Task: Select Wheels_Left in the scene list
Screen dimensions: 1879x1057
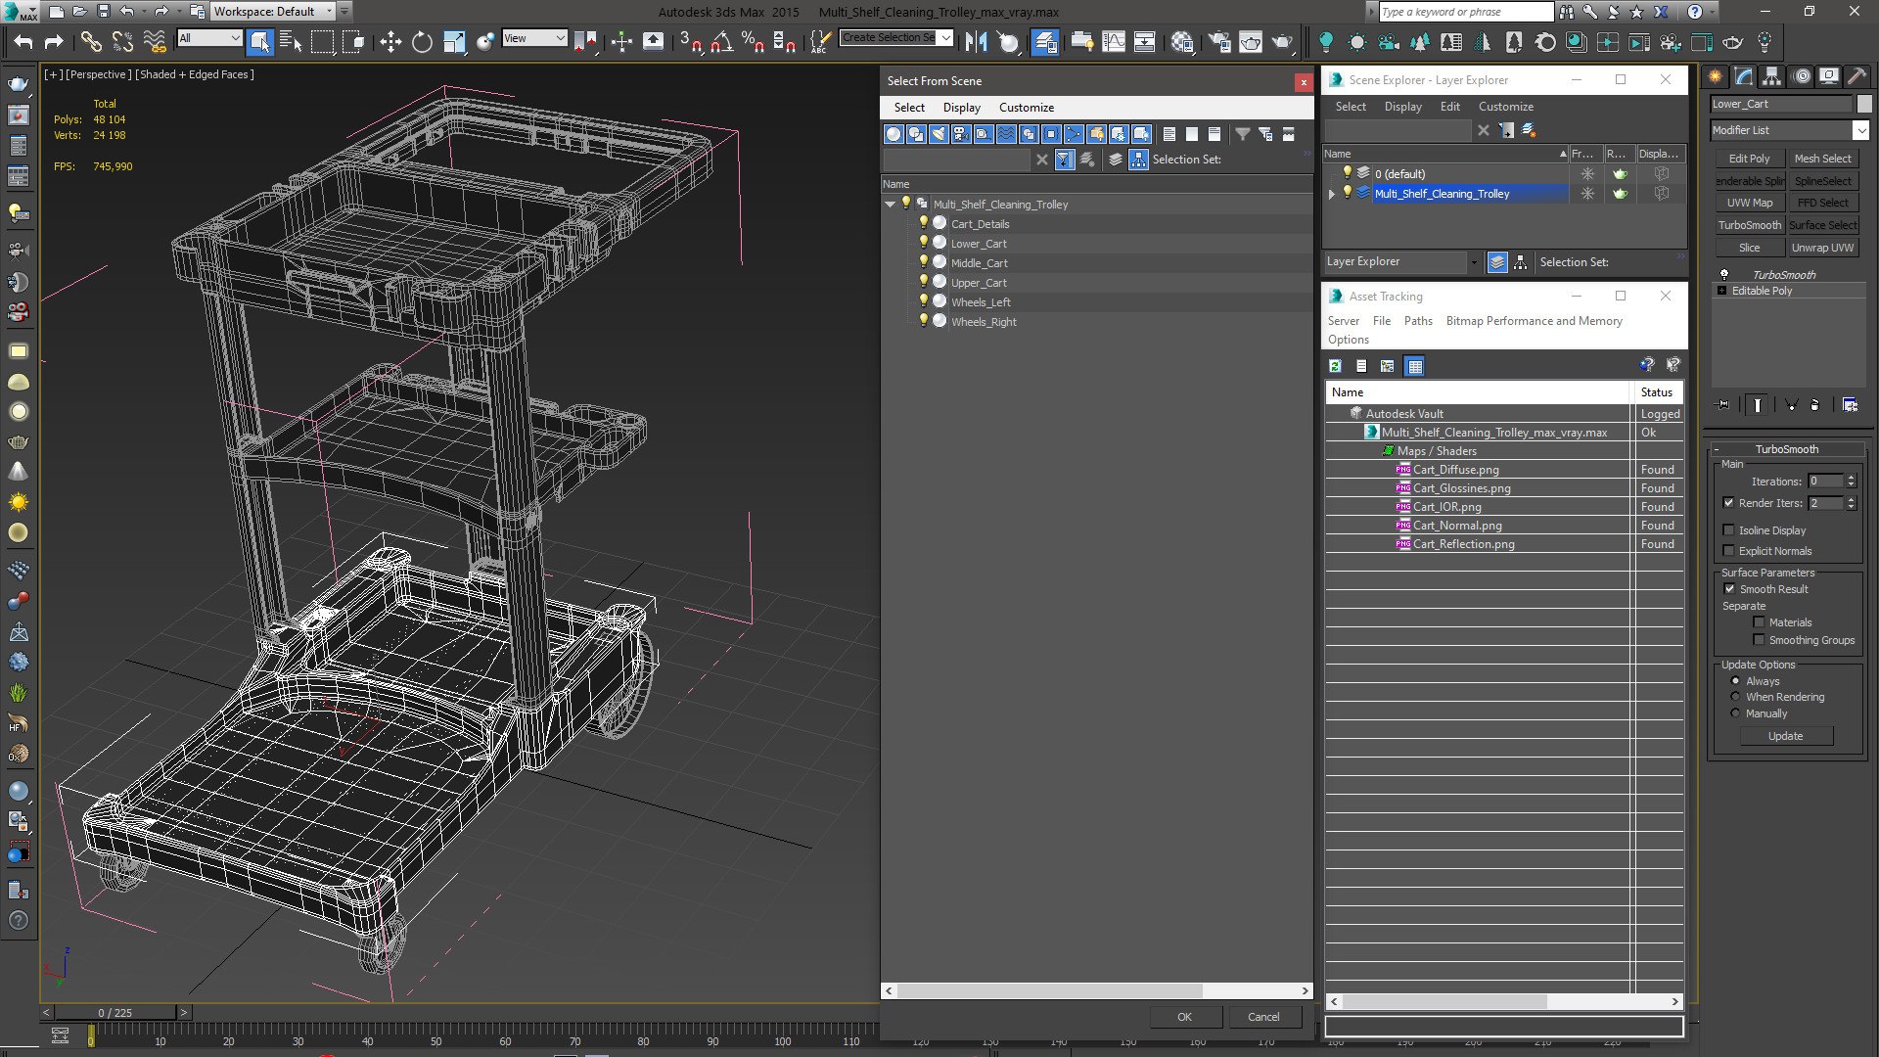Action: point(980,302)
